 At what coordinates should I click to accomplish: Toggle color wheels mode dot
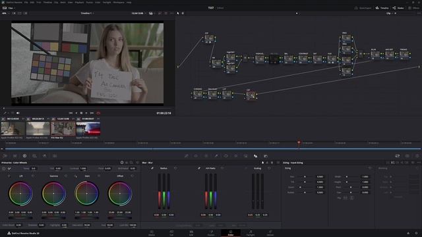click(x=122, y=163)
